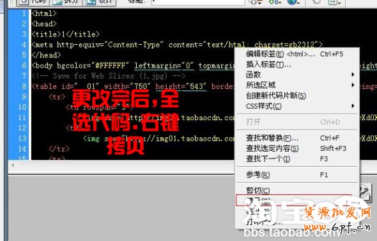Click the code navigation icon after title field

click(256, 2)
